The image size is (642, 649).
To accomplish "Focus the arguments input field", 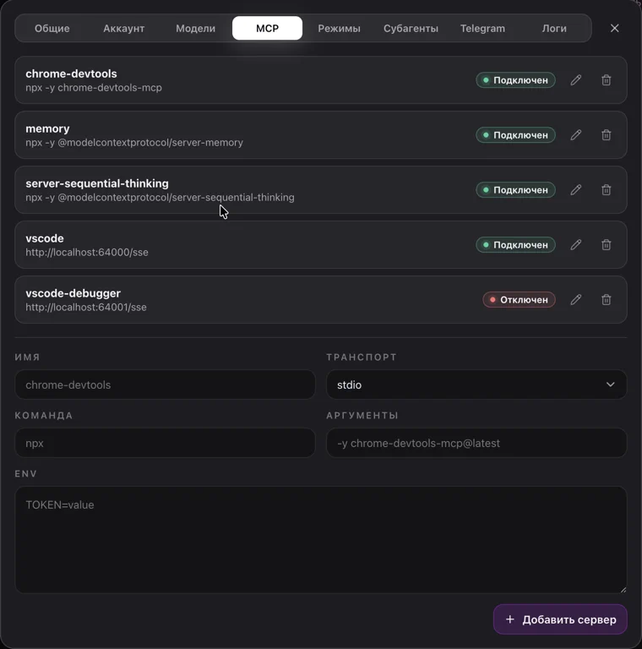I will (476, 443).
